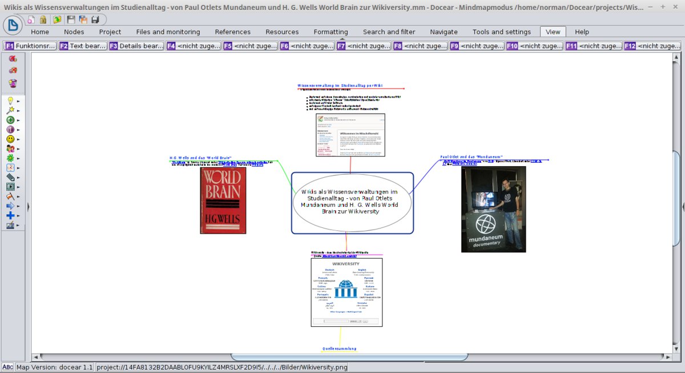Open the Help tab
The width and height of the screenshot is (685, 373).
click(582, 32)
